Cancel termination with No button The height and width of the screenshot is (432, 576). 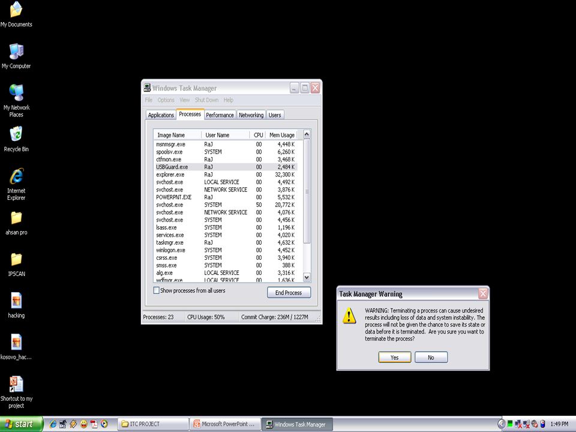pyautogui.click(x=431, y=358)
